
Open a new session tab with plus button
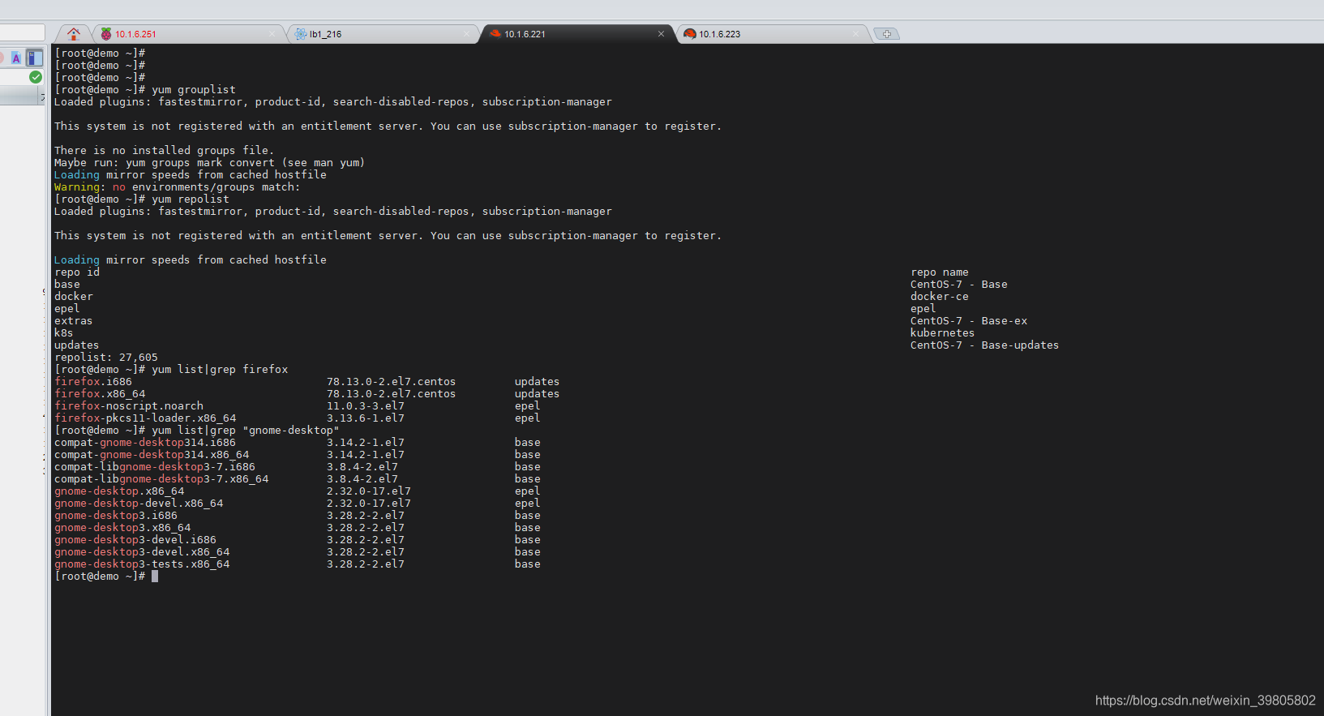[x=887, y=34]
